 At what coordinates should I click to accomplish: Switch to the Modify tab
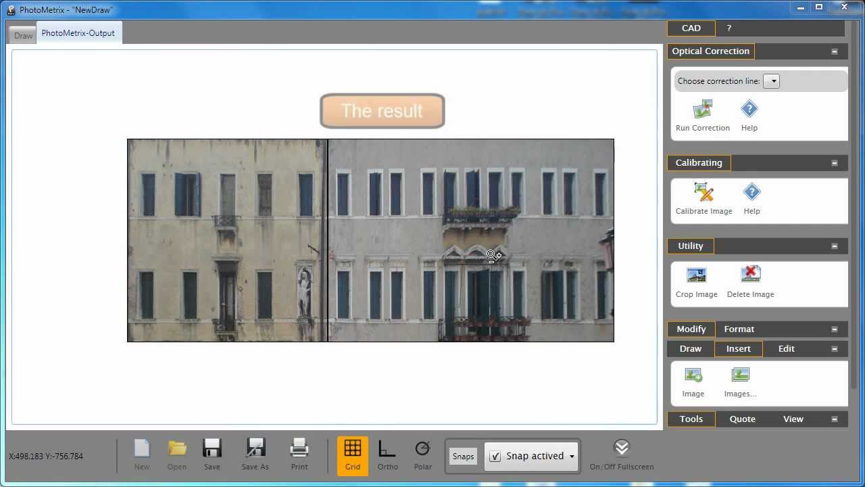[x=691, y=329]
